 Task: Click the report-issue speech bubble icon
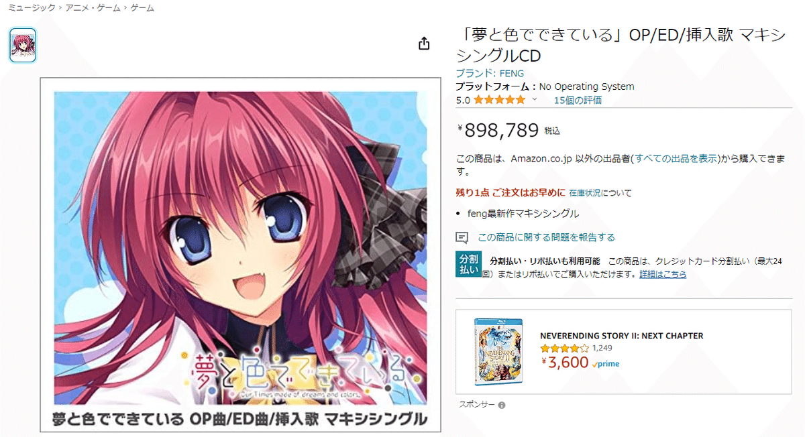click(x=462, y=237)
